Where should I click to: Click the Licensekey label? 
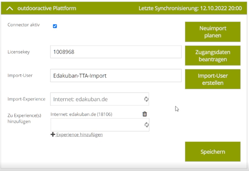[18, 52]
